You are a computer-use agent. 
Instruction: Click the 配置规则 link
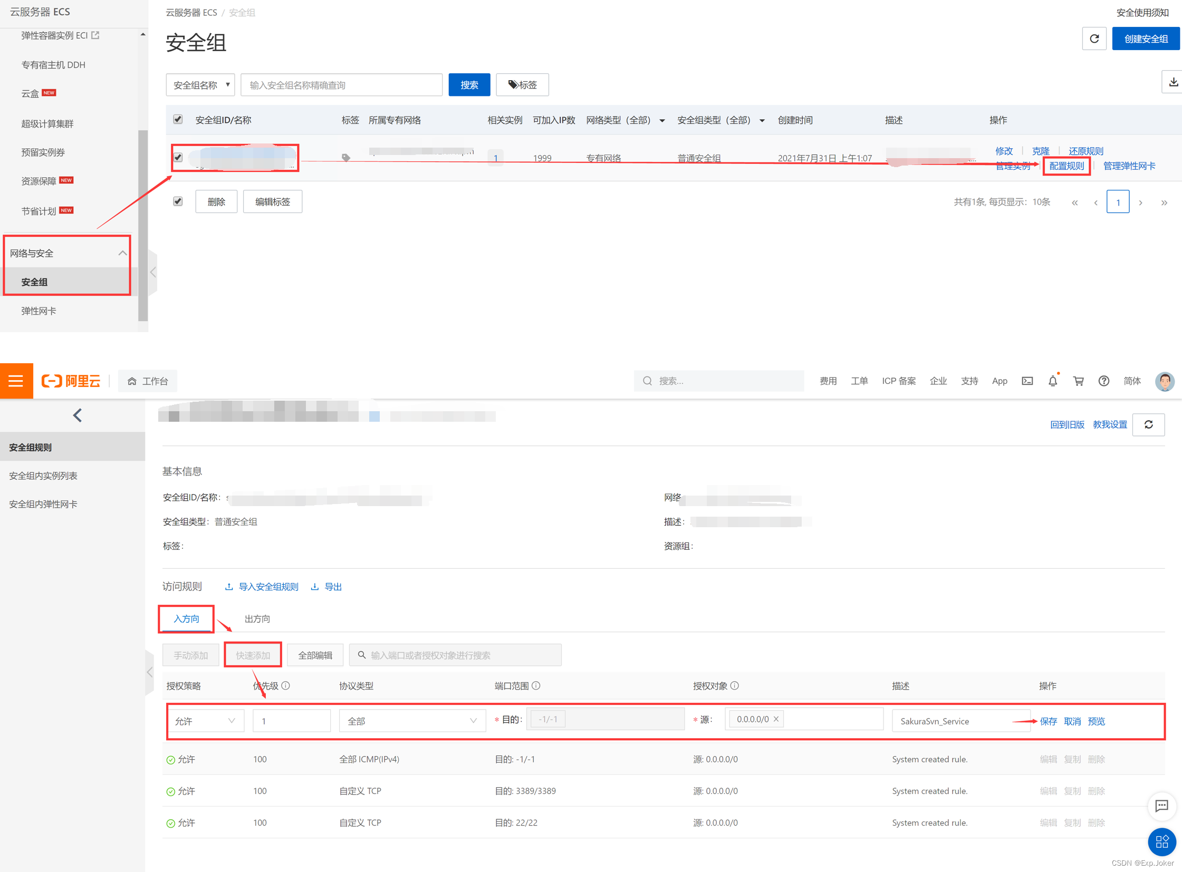coord(1066,166)
